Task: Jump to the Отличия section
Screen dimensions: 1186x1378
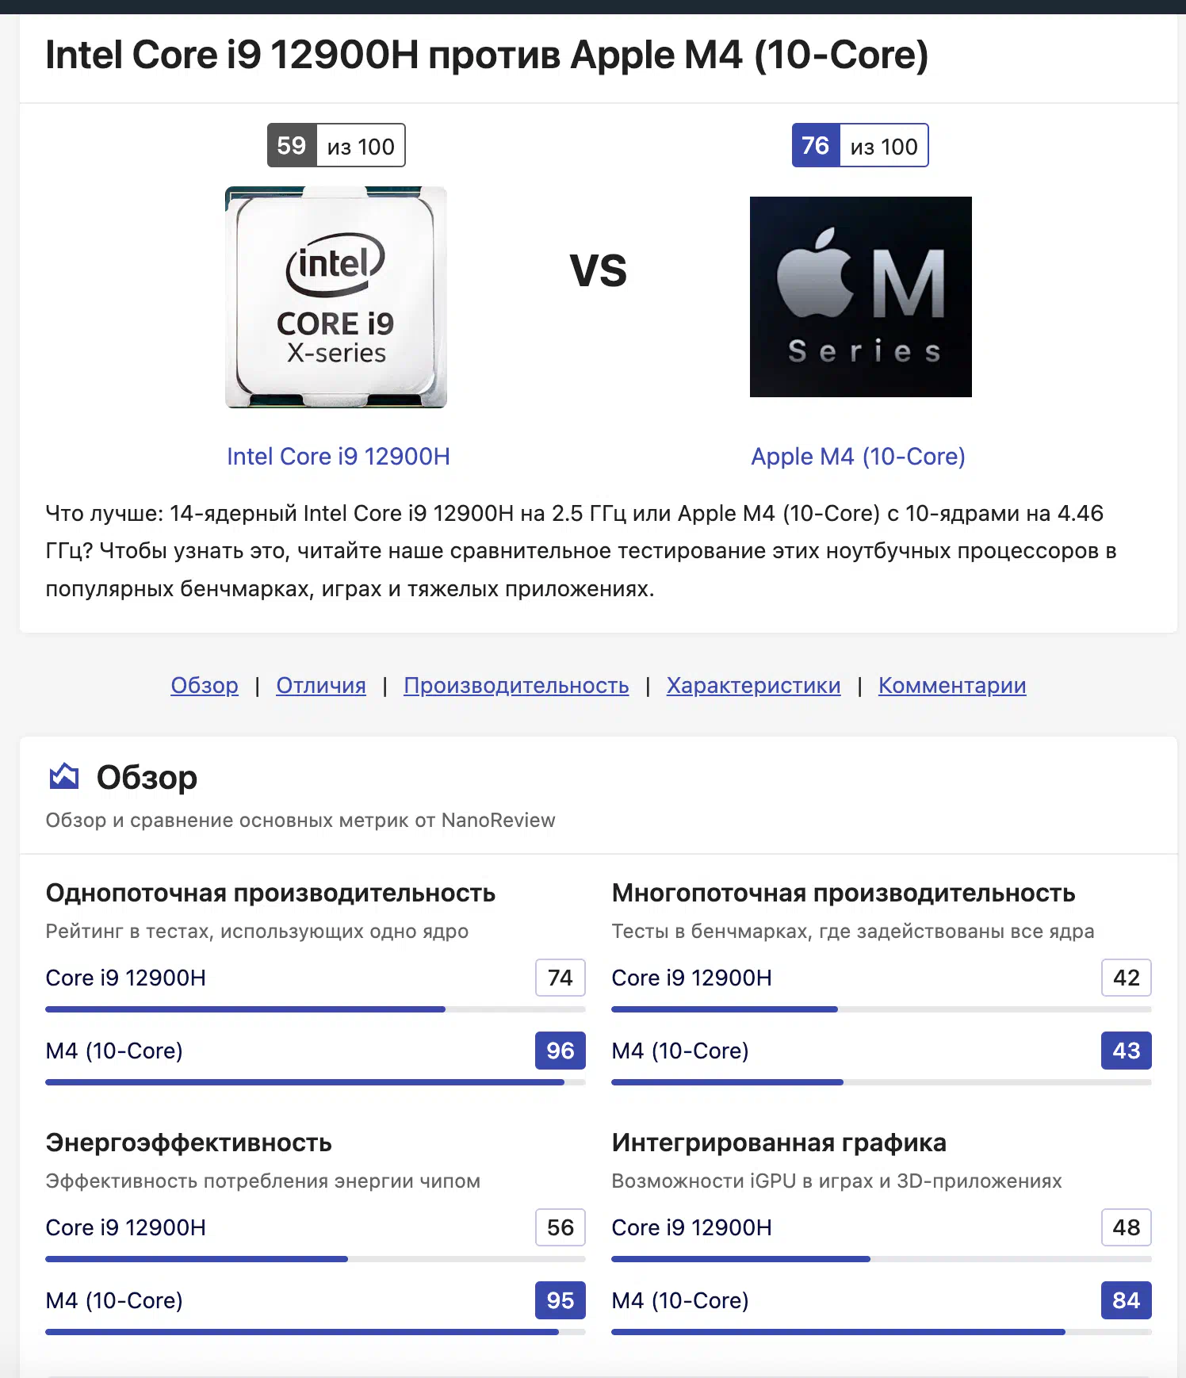Action: click(321, 685)
